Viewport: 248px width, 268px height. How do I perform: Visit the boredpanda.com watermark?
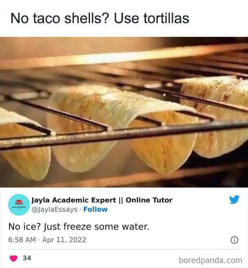coord(210,260)
